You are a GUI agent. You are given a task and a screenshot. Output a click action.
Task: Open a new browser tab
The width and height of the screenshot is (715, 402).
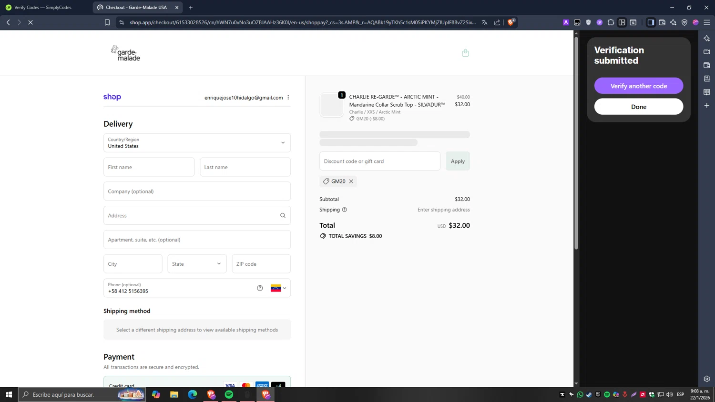click(x=191, y=8)
